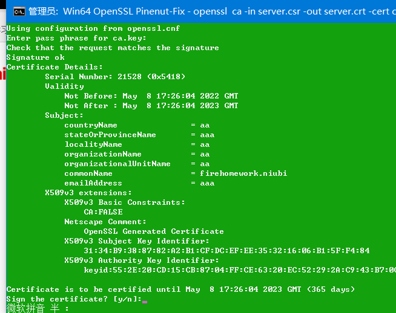Click the CA:FALSE constraint text
The width and height of the screenshot is (396, 313).
104,212
